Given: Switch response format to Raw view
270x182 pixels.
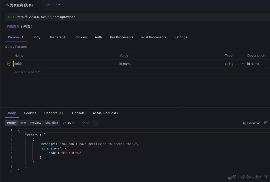Looking at the screenshot, I should tap(23, 123).
